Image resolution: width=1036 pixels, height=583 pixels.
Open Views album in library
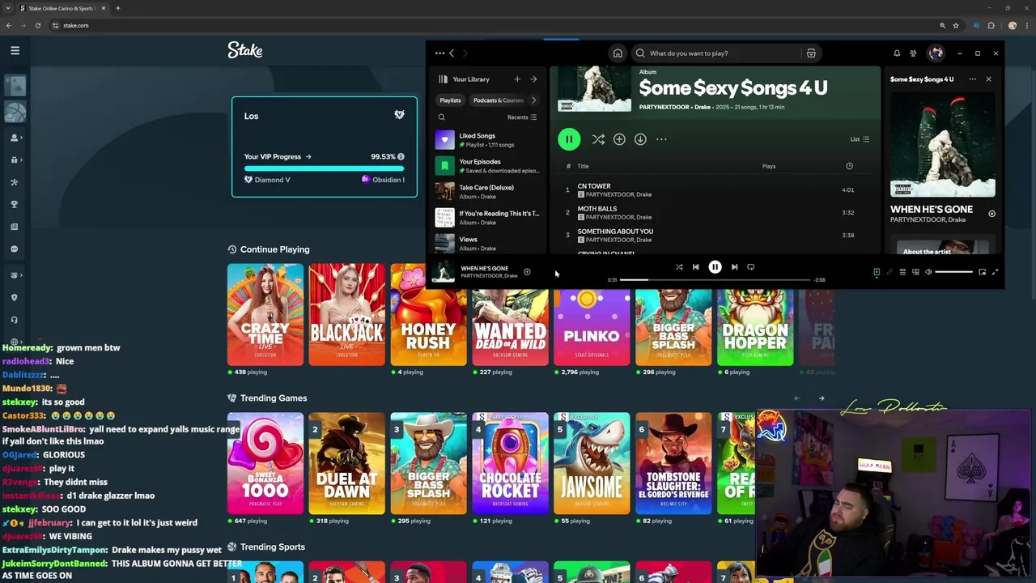tap(488, 243)
